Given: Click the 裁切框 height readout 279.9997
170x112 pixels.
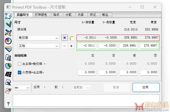Looking at the screenshot, I should click(152, 38).
